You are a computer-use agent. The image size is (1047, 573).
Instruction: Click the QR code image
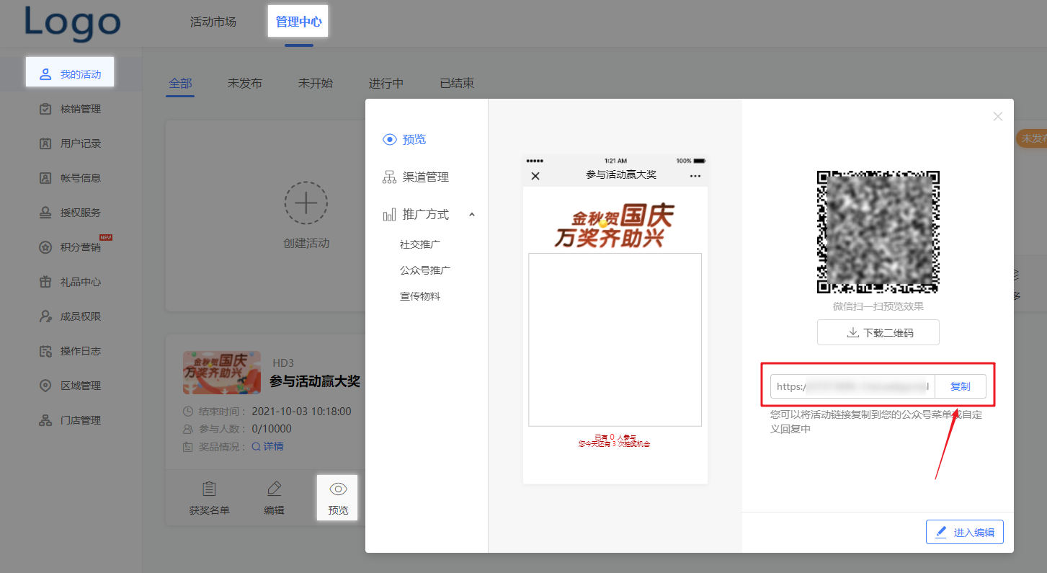click(878, 232)
